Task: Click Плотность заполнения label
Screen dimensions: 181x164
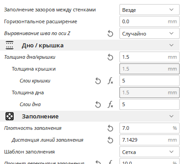Action: pyautogui.click(x=33, y=128)
